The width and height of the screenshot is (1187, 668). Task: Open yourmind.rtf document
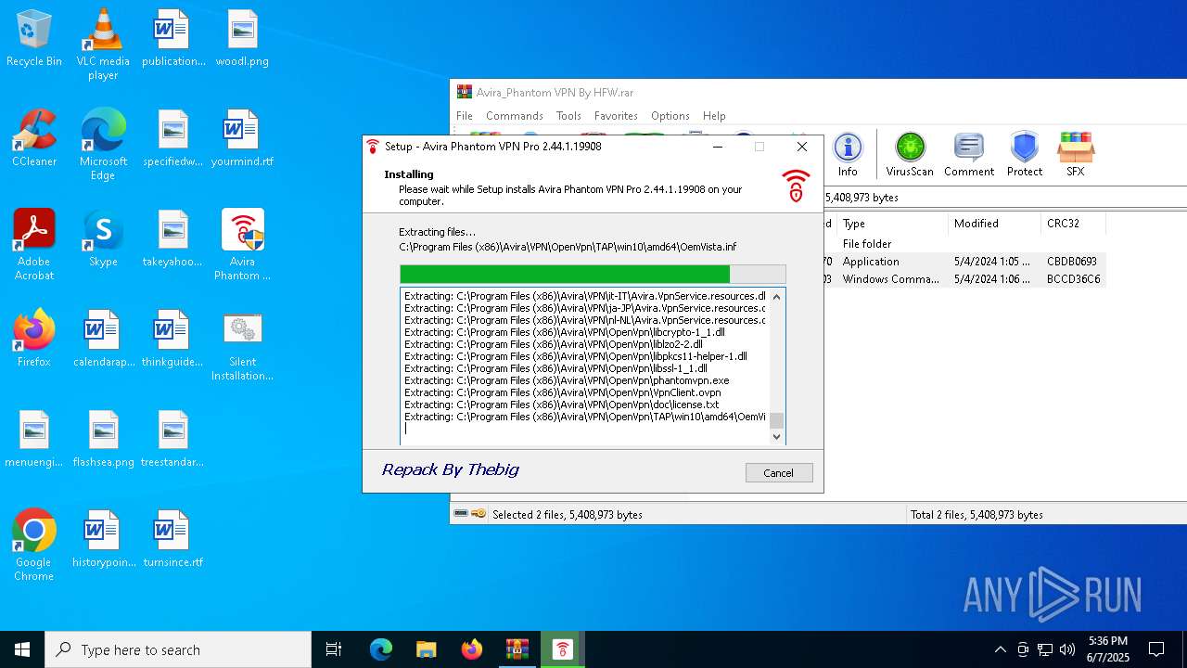242,138
